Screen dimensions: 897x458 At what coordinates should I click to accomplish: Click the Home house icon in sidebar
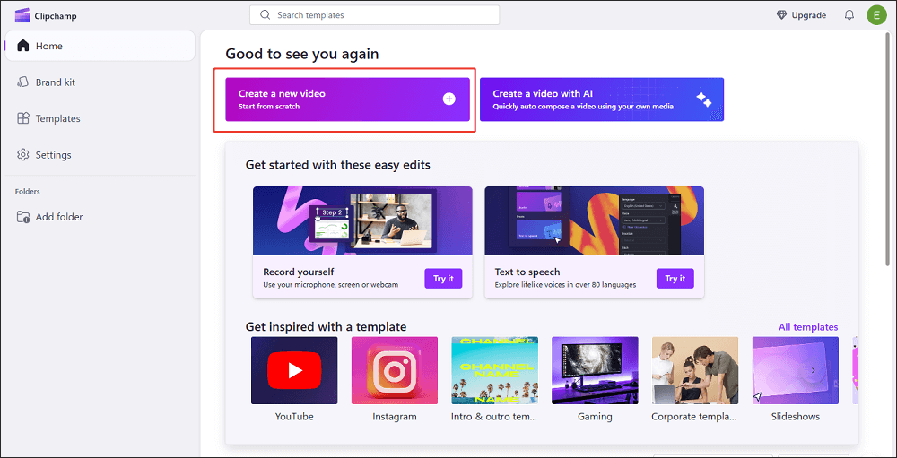click(23, 46)
